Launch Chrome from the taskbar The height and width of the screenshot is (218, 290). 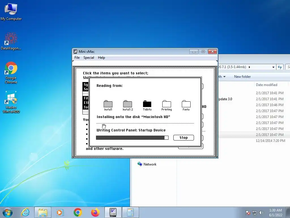click(78, 212)
